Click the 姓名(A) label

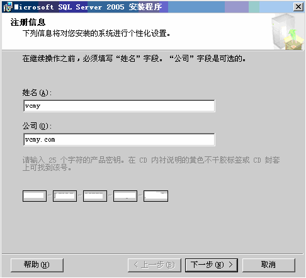pos(37,93)
